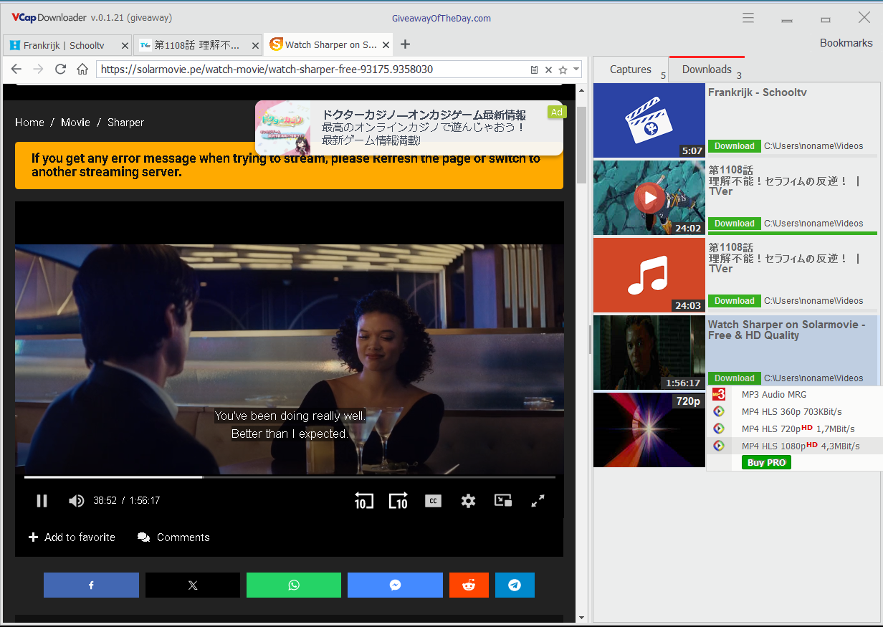Image resolution: width=883 pixels, height=627 pixels.
Task: Open the VCap hamburger menu
Action: tap(748, 18)
